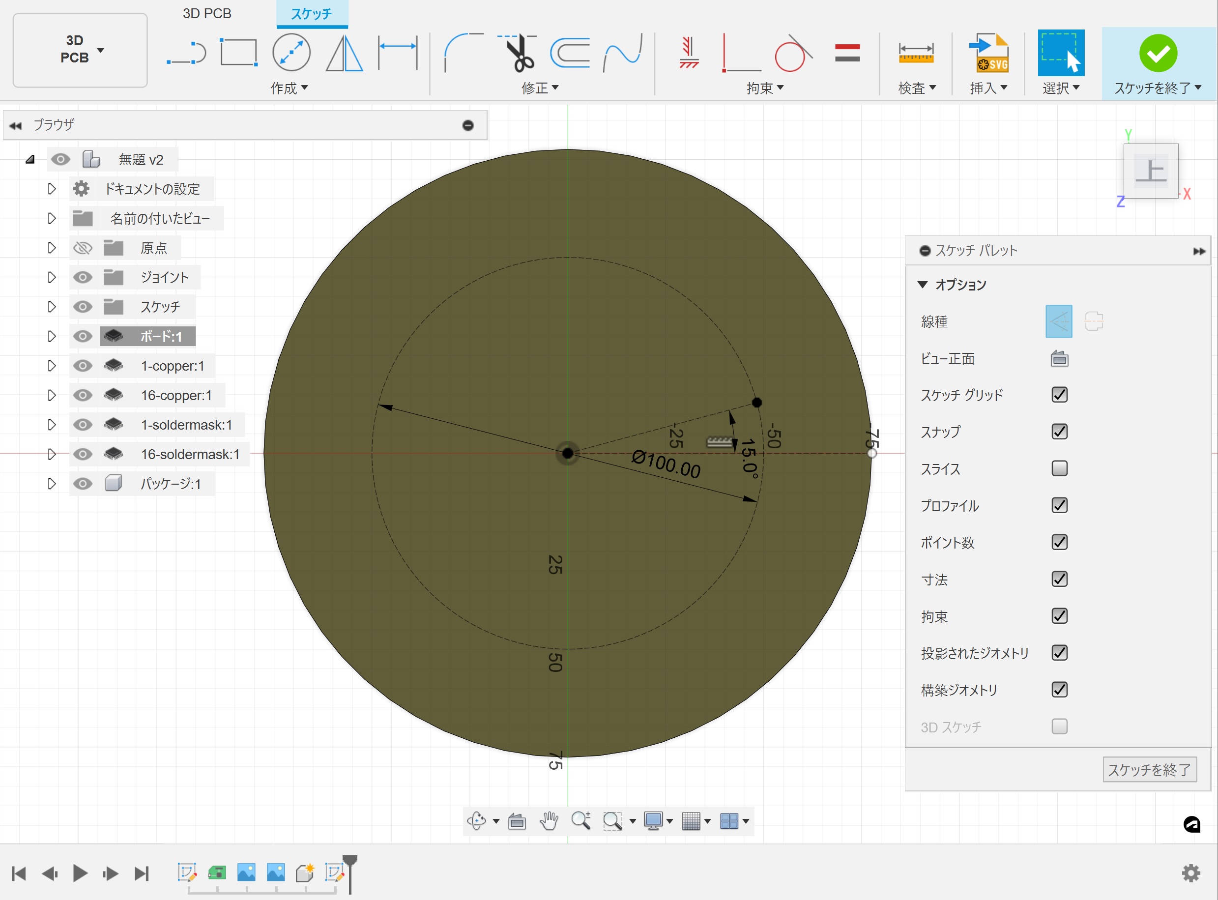Click 上 on the ViewCube

1151,172
